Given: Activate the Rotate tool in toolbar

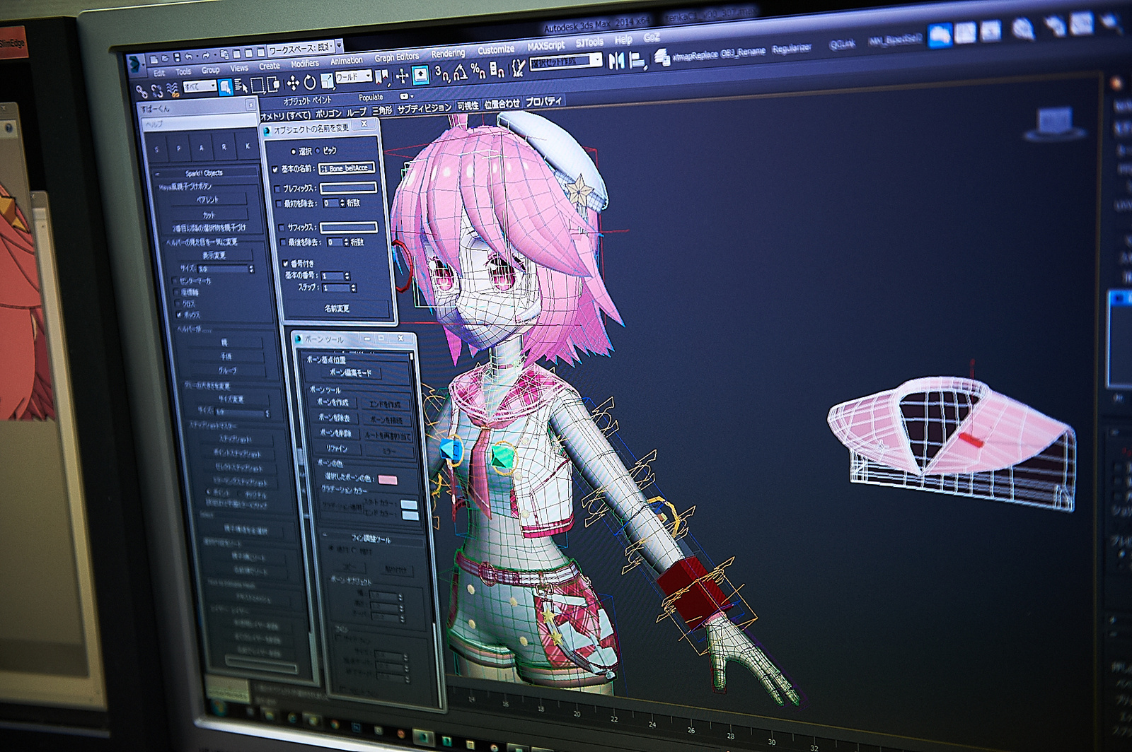Looking at the screenshot, I should (309, 83).
